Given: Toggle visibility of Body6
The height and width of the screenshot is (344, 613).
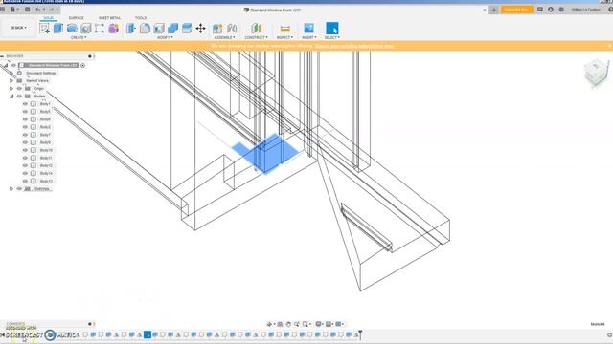Looking at the screenshot, I should [x=25, y=119].
